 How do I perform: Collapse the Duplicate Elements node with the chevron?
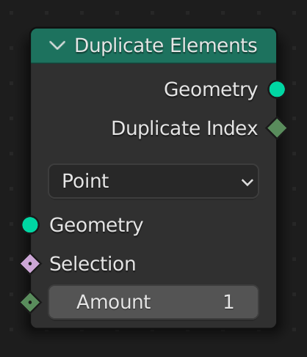[57, 45]
